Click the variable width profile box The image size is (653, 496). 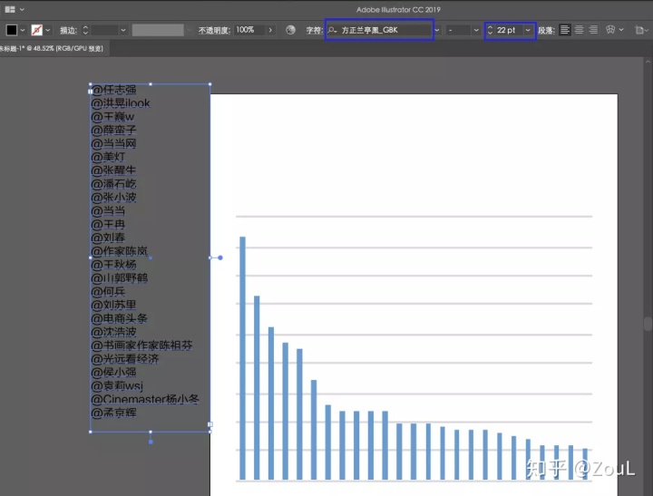tap(158, 30)
